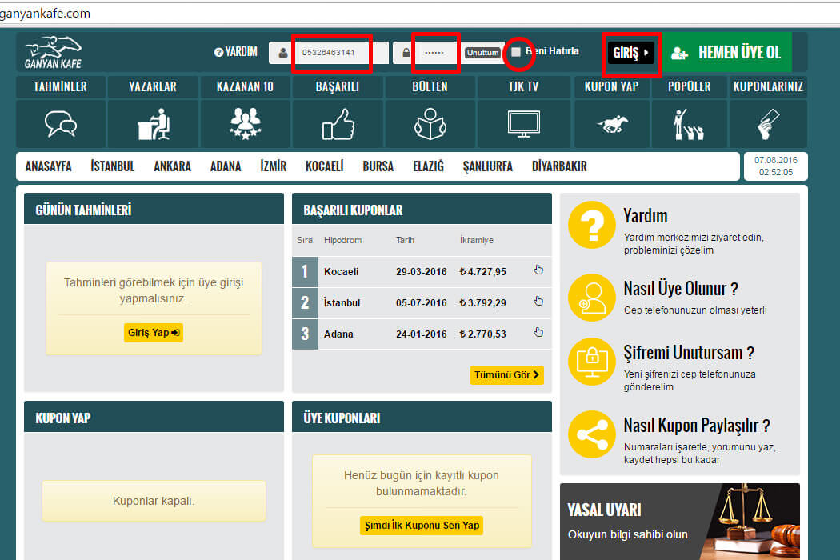Select the Yazarlar menu label
This screenshot has height=560, width=840.
click(153, 87)
